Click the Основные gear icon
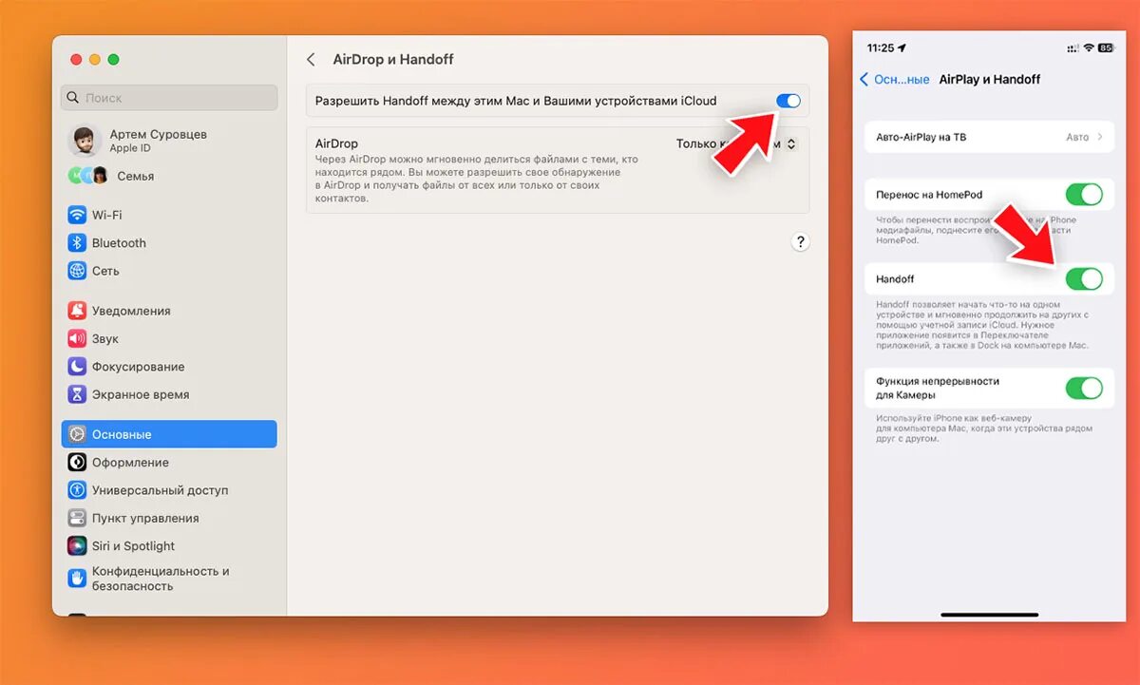 pyautogui.click(x=77, y=434)
